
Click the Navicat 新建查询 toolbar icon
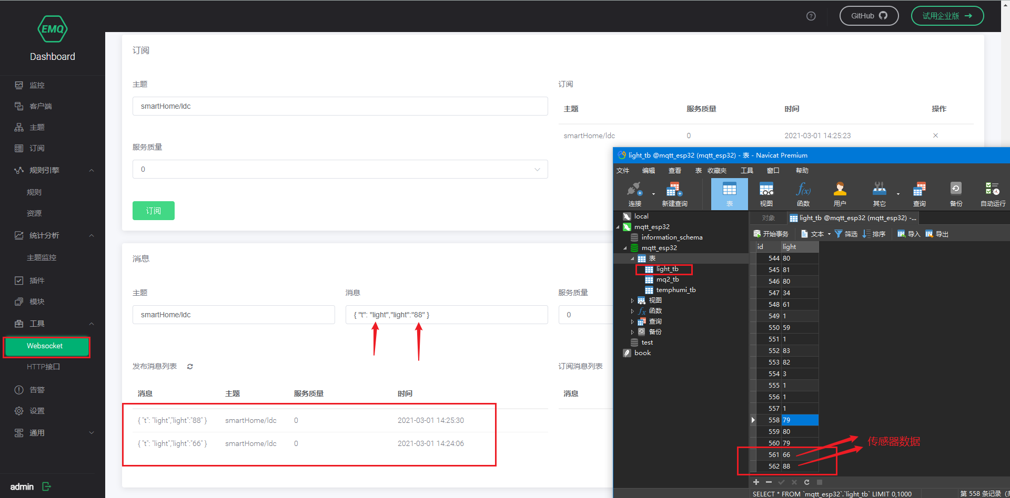[x=674, y=194]
